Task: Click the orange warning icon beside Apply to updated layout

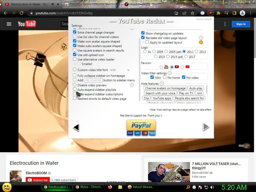Action: (201, 42)
